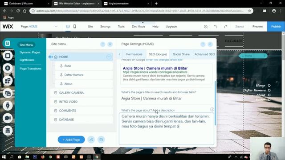Select the Daftar Kamera anchor item
The height and width of the screenshot is (160, 285).
(84, 75)
